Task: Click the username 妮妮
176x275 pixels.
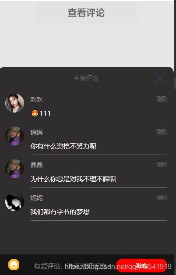Action: click(36, 198)
